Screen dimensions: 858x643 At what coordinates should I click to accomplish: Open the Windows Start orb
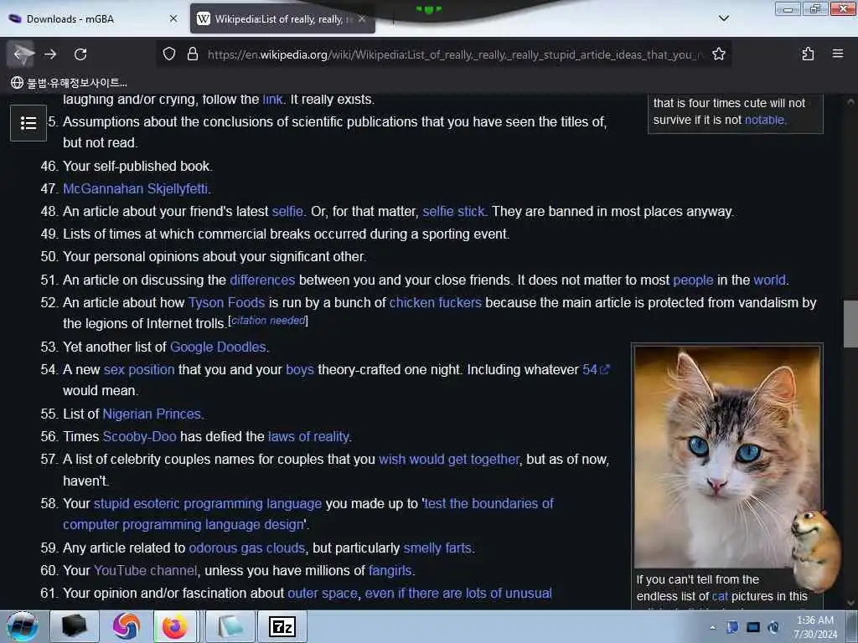tap(23, 626)
